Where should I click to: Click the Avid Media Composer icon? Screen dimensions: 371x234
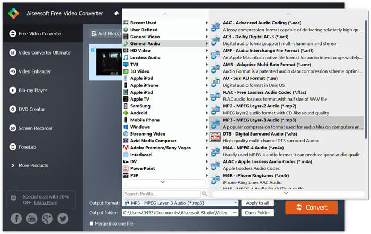(126, 141)
